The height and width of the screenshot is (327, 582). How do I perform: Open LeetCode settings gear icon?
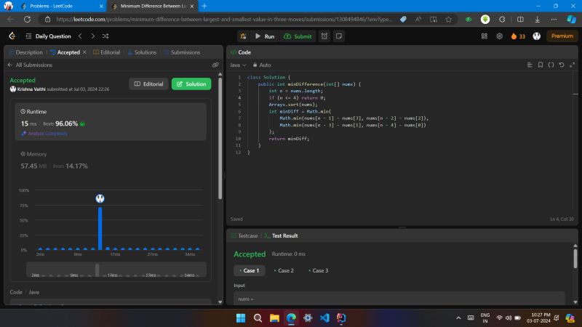pos(499,36)
